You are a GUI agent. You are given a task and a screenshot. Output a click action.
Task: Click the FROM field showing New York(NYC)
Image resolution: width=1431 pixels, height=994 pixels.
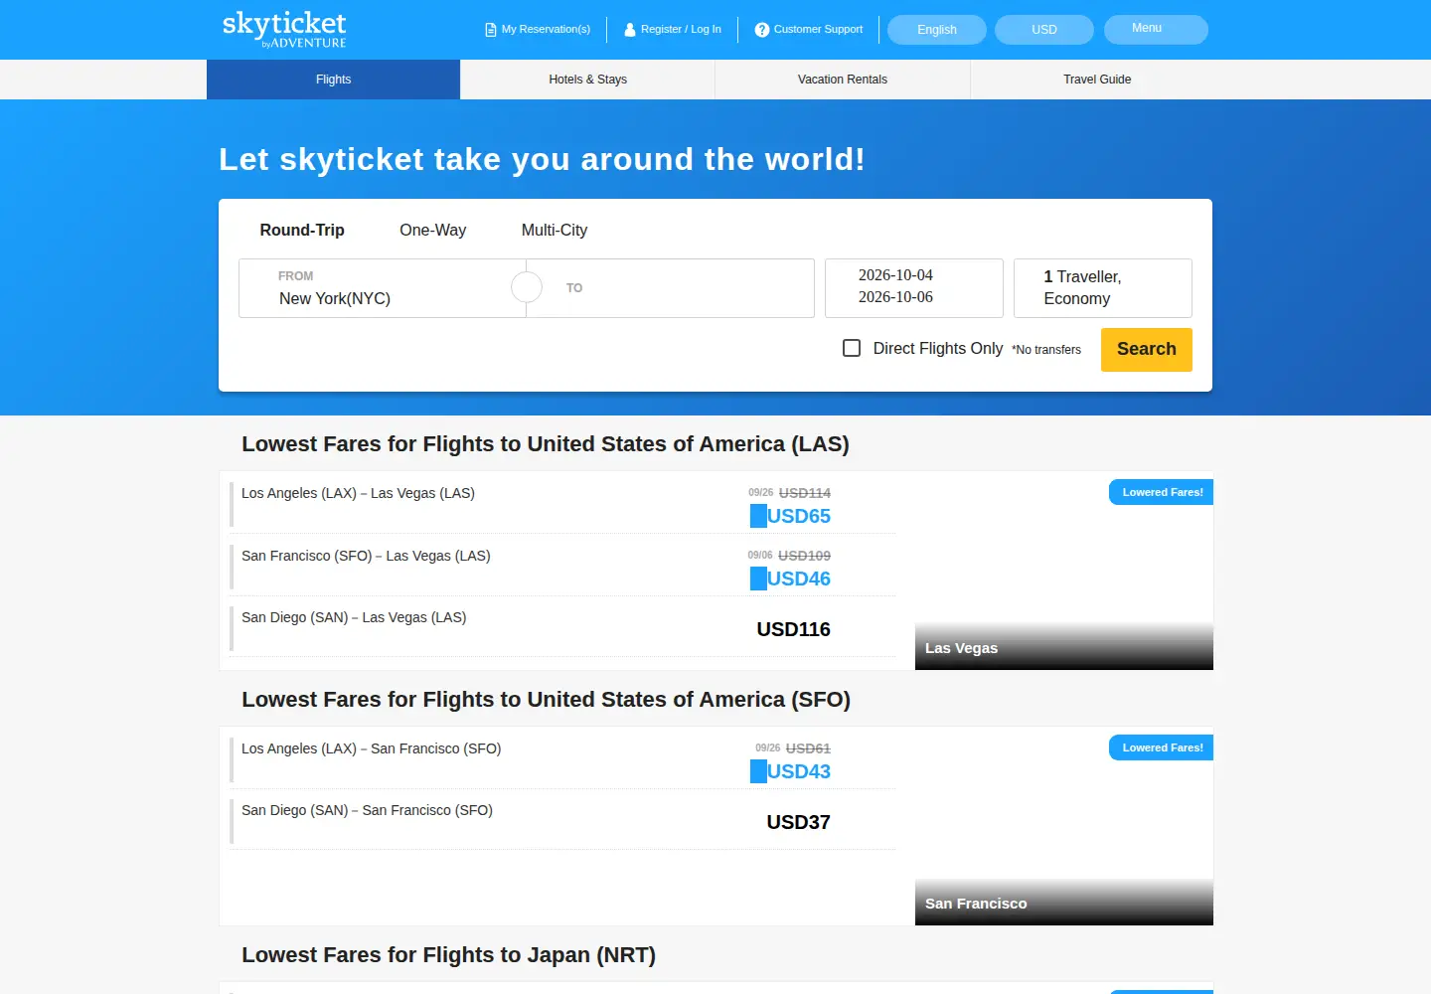[x=383, y=288]
